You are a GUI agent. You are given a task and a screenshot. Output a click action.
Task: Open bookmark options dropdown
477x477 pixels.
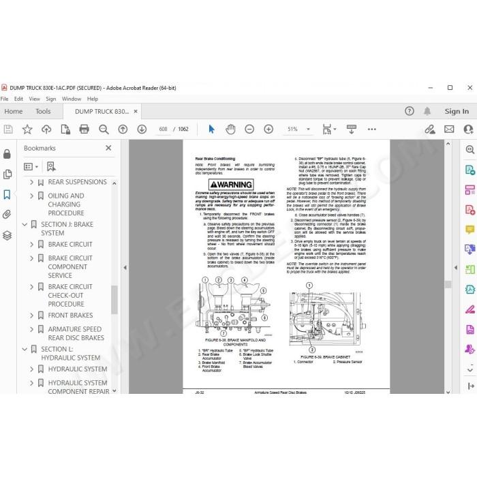(x=31, y=166)
